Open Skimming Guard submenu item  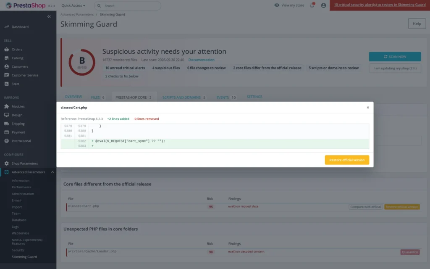[x=24, y=257]
